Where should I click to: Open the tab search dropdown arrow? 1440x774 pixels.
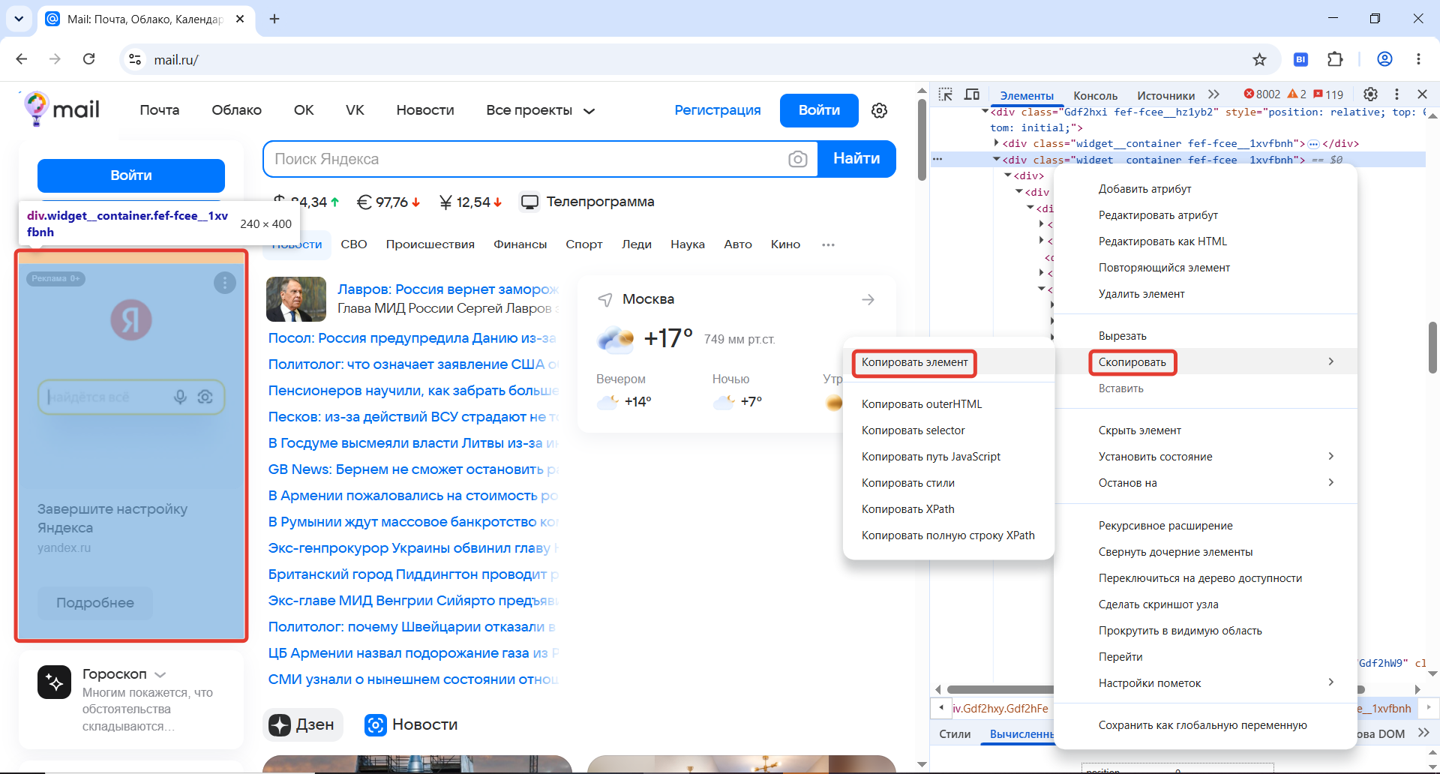pos(19,19)
